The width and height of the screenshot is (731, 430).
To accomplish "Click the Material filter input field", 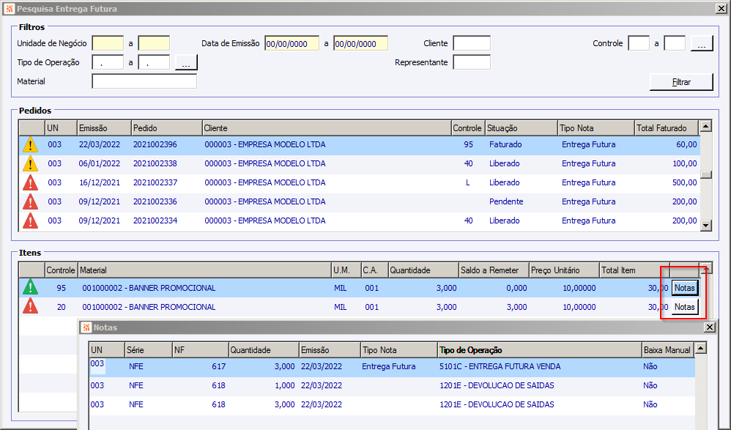I will point(144,81).
